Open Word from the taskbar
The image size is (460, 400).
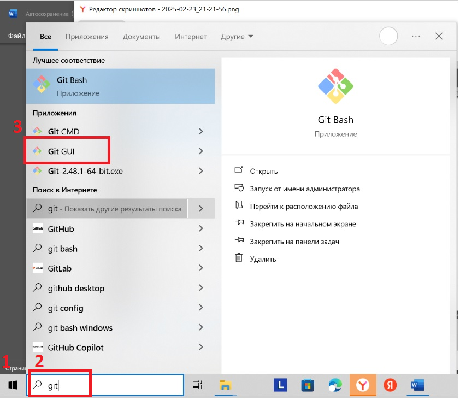[417, 385]
